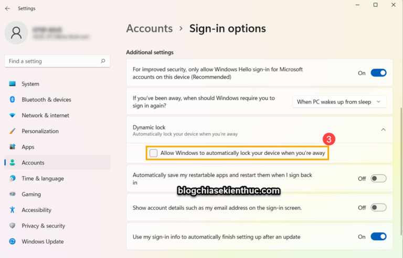
Task: Open Privacy & security
Action: (57, 226)
